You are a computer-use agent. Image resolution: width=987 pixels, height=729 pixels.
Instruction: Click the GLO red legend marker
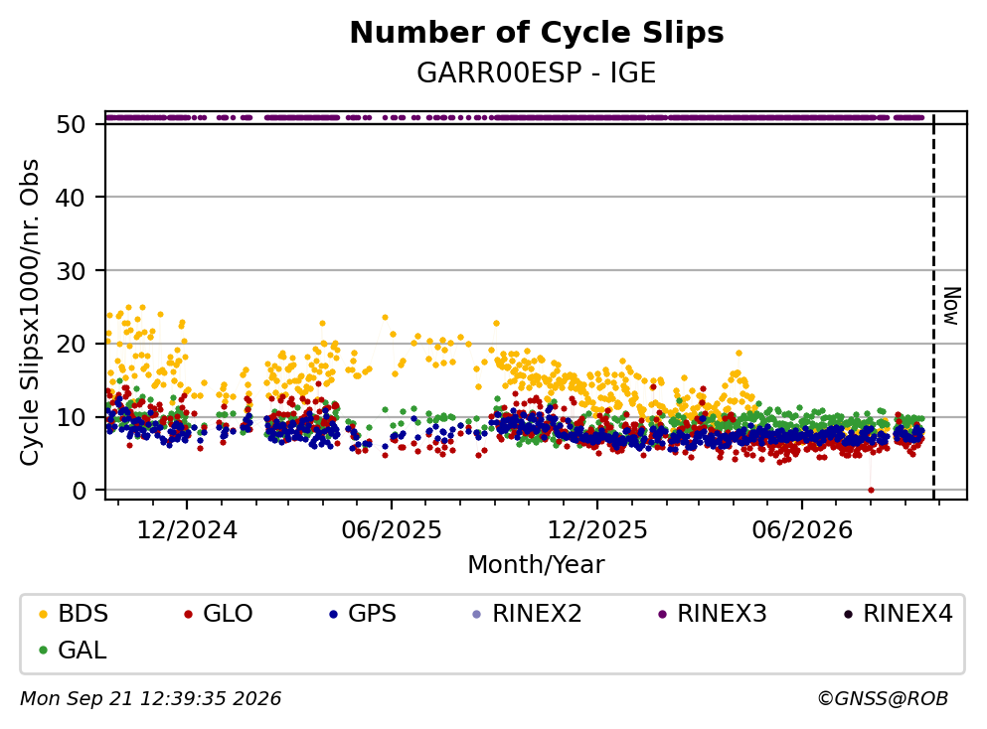188,614
